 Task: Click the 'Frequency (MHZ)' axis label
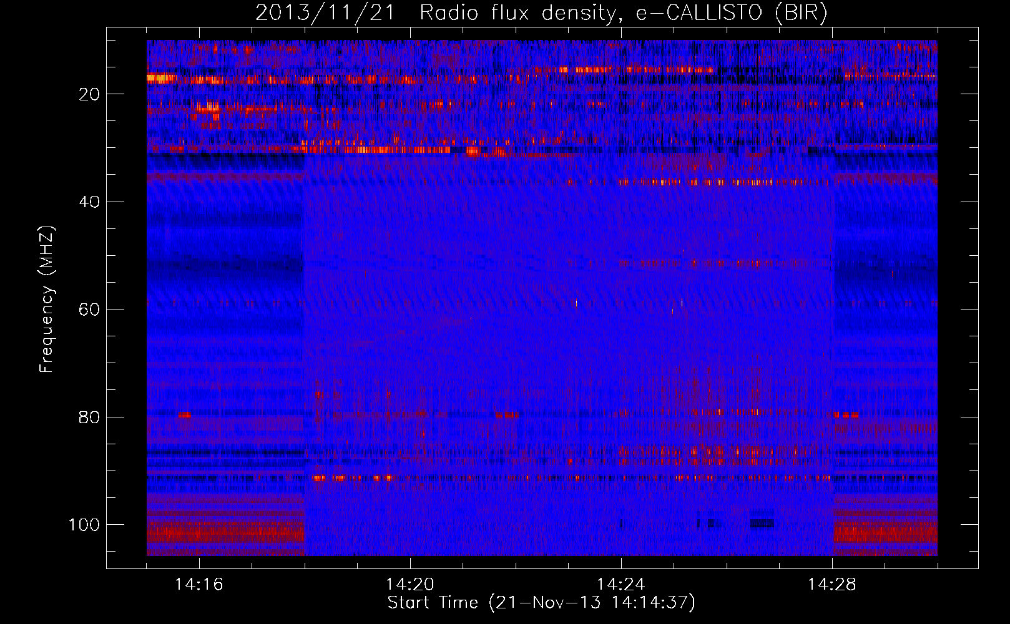pos(47,300)
